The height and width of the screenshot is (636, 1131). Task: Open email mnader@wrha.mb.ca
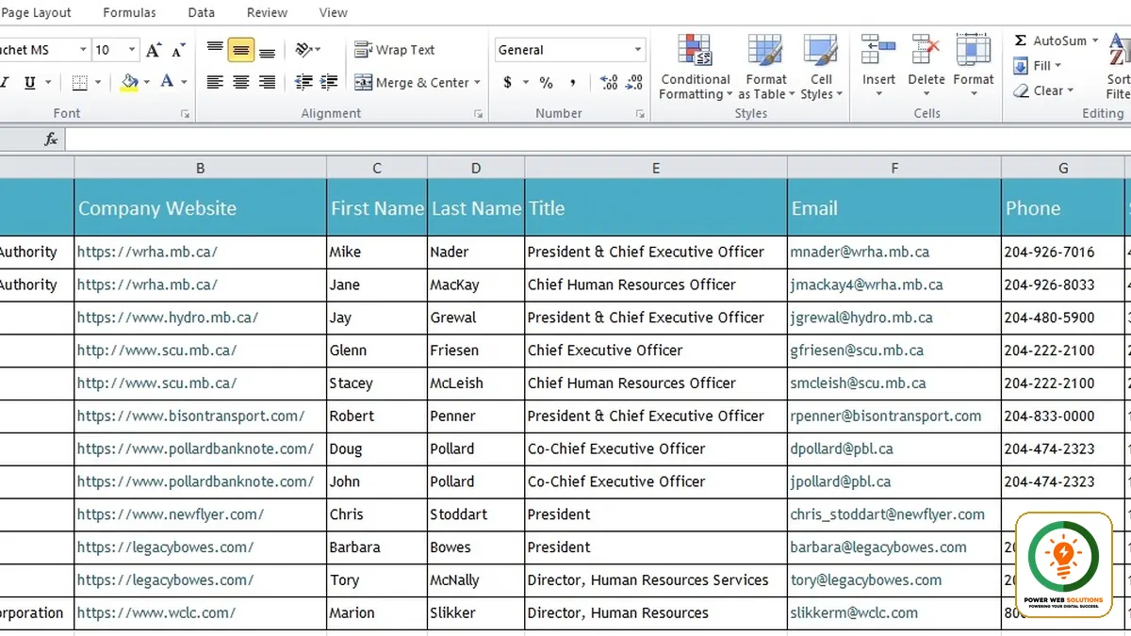pos(861,252)
